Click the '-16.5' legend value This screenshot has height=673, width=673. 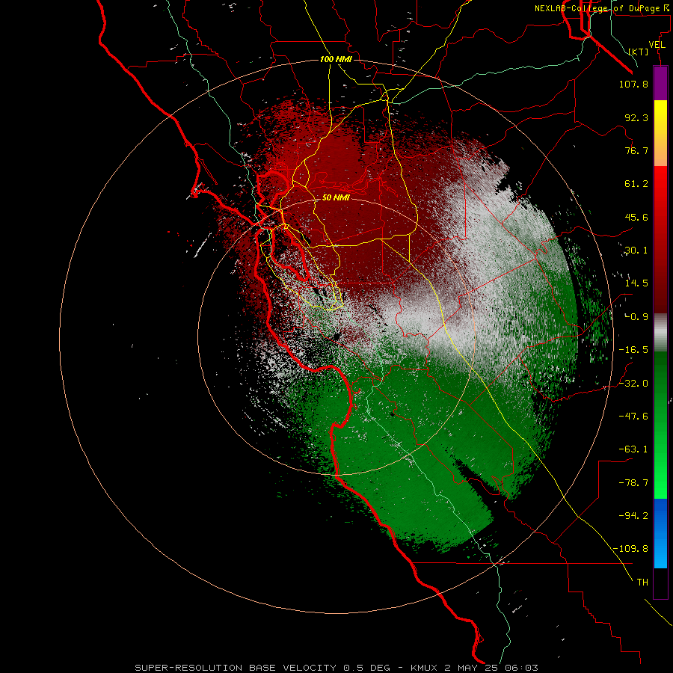coord(633,350)
